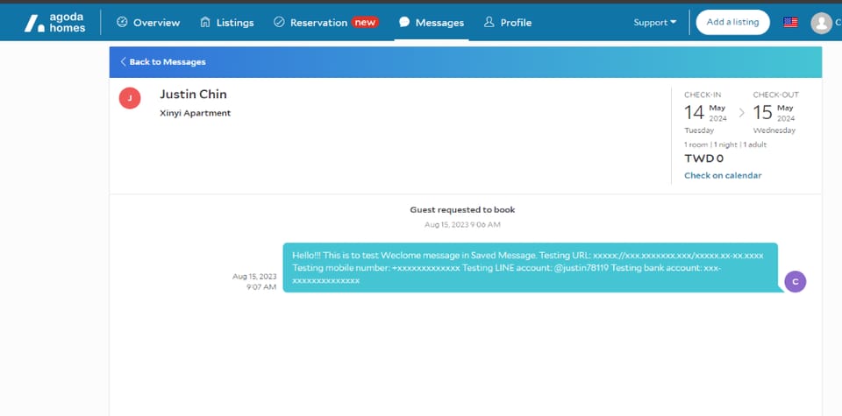
Task: Click '1 room | 1 night | 1 adult' text
Action: click(725, 145)
